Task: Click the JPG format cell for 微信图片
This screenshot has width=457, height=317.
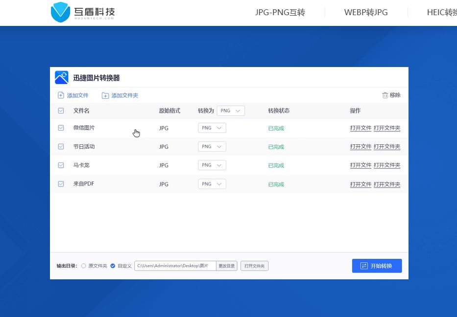Action: coord(164,128)
